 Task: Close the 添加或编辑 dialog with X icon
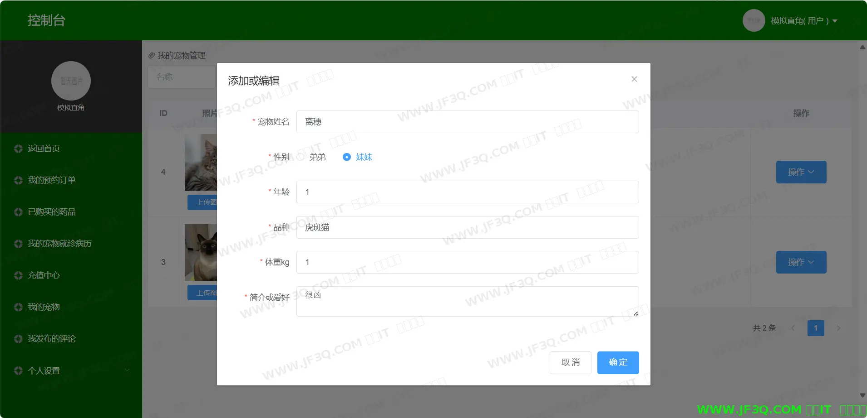[x=634, y=79]
